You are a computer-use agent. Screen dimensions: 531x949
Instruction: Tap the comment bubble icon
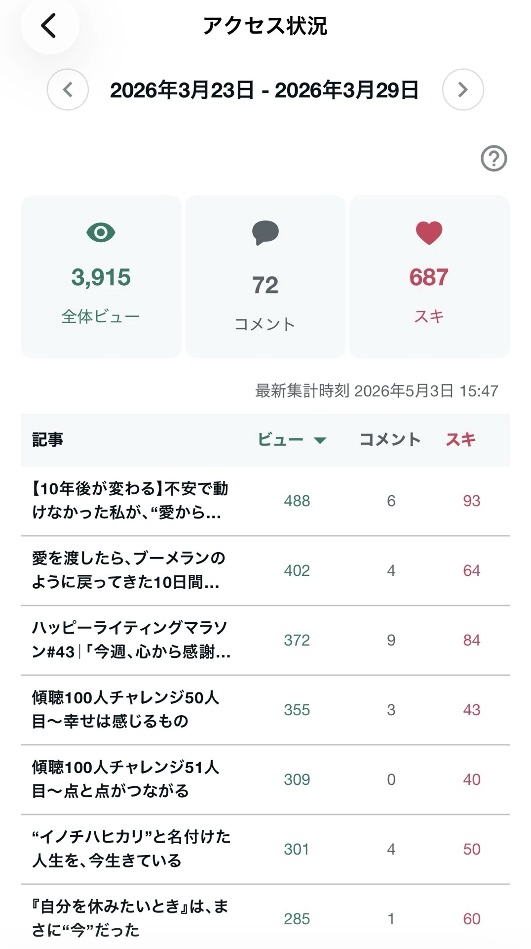(265, 233)
